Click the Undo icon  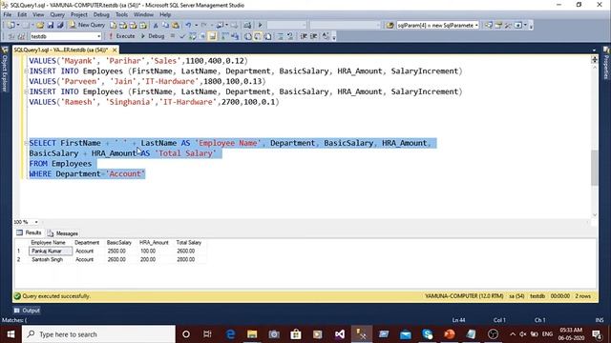pyautogui.click(x=189, y=26)
